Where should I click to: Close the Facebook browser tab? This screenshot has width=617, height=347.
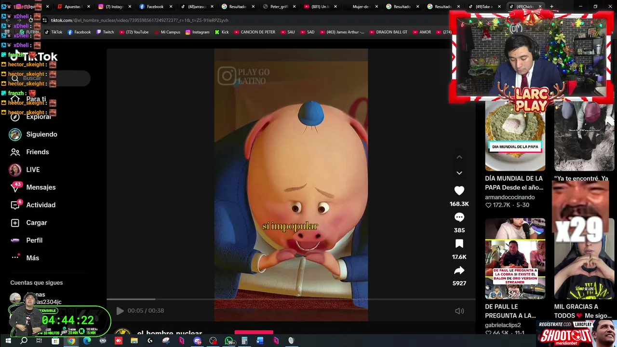[x=171, y=7]
